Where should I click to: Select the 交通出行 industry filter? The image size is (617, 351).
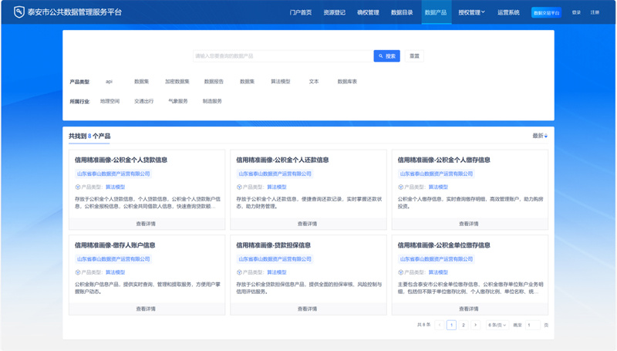point(143,101)
